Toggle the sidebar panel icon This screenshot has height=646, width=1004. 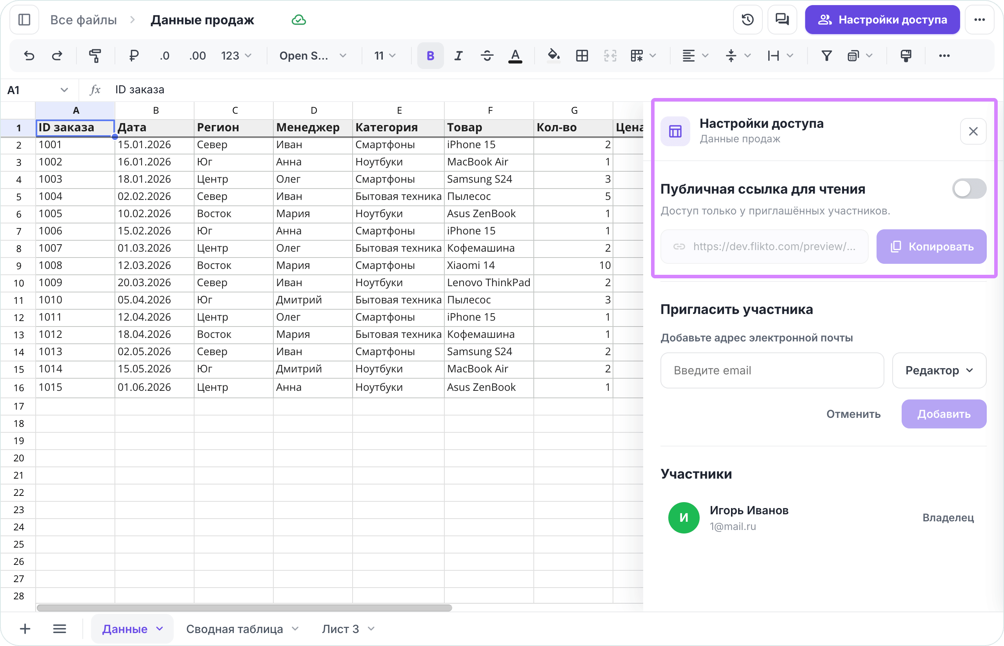click(x=24, y=20)
